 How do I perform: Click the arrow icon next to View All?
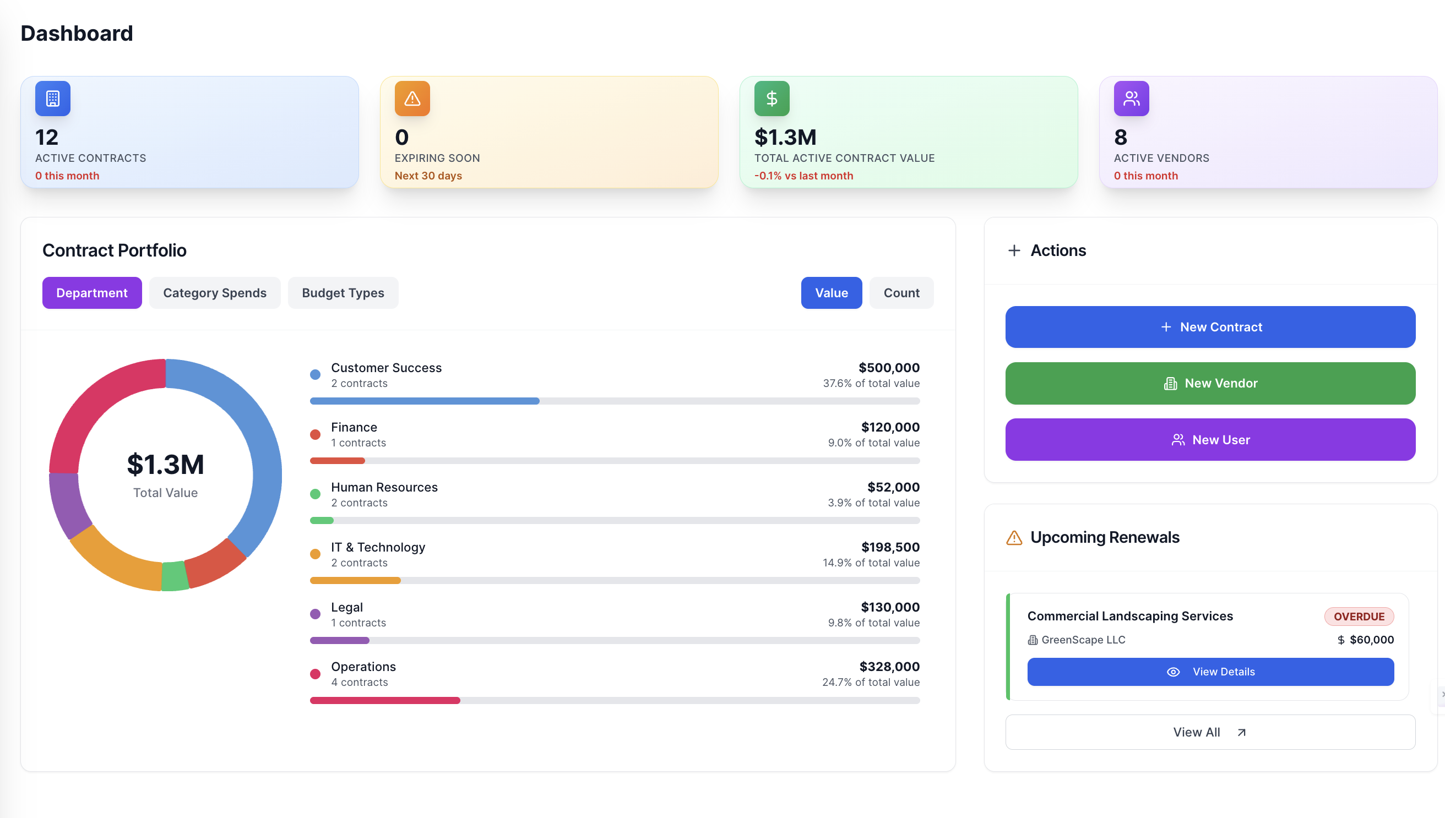tap(1242, 732)
